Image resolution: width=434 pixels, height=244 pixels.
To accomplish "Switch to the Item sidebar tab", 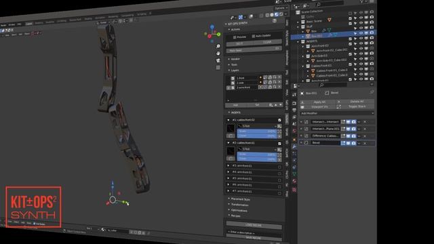I will [x=287, y=22].
